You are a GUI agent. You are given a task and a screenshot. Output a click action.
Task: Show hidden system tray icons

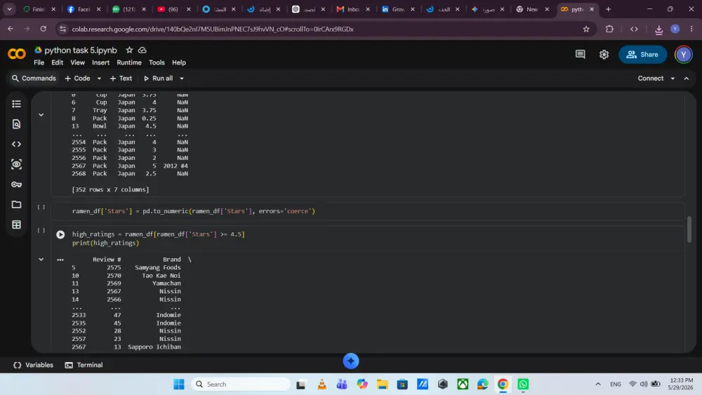click(597, 384)
